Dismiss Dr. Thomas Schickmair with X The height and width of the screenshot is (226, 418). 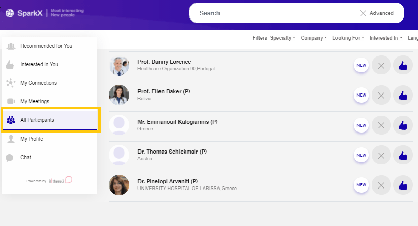tap(381, 155)
